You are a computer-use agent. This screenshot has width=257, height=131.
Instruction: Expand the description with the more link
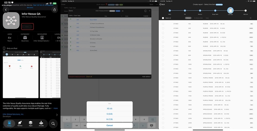click(x=56, y=109)
